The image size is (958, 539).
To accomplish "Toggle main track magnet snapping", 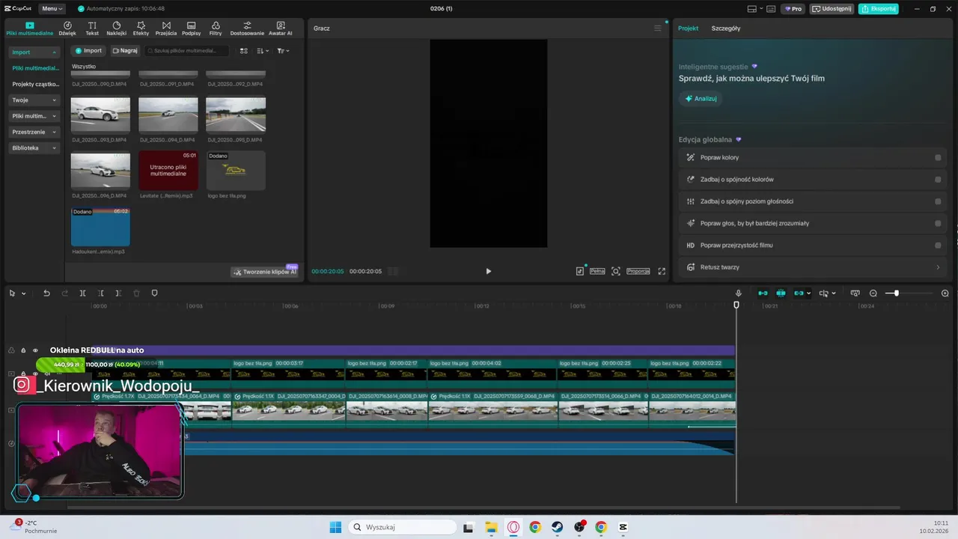I will pos(763,293).
